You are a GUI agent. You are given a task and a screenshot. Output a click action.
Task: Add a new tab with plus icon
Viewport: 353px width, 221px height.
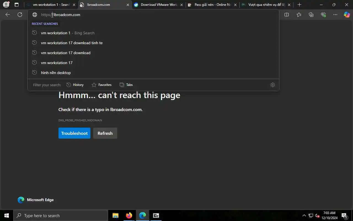[x=299, y=5]
